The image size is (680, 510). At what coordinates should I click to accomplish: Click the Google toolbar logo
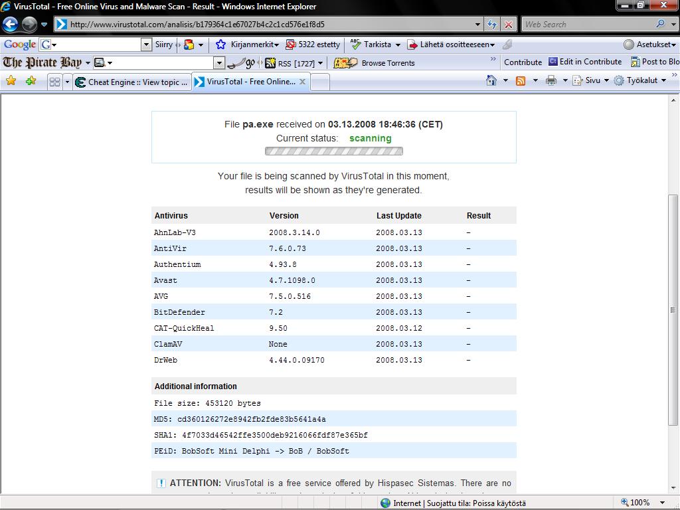pyautogui.click(x=19, y=44)
